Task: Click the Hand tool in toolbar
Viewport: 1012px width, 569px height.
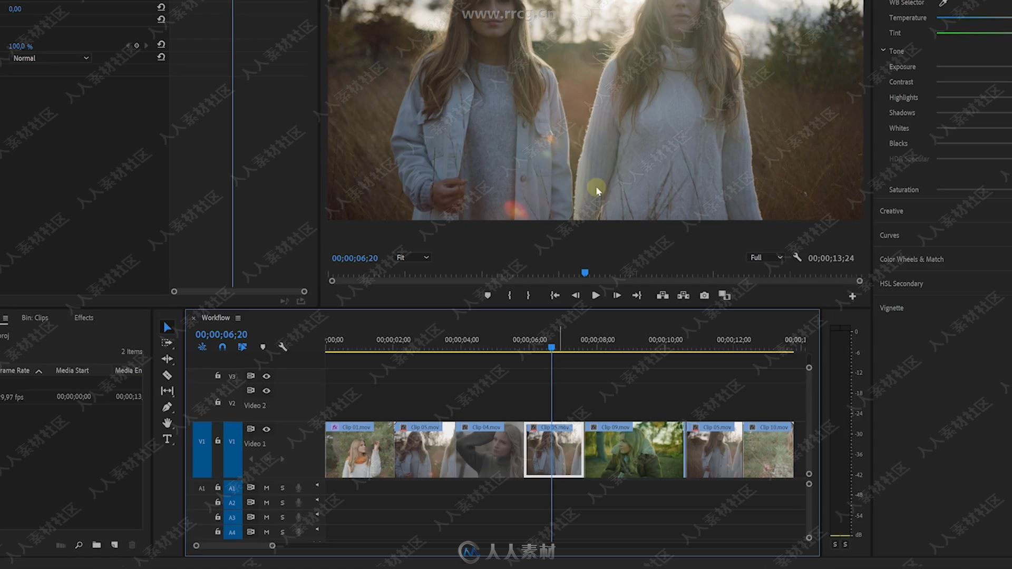Action: click(168, 423)
